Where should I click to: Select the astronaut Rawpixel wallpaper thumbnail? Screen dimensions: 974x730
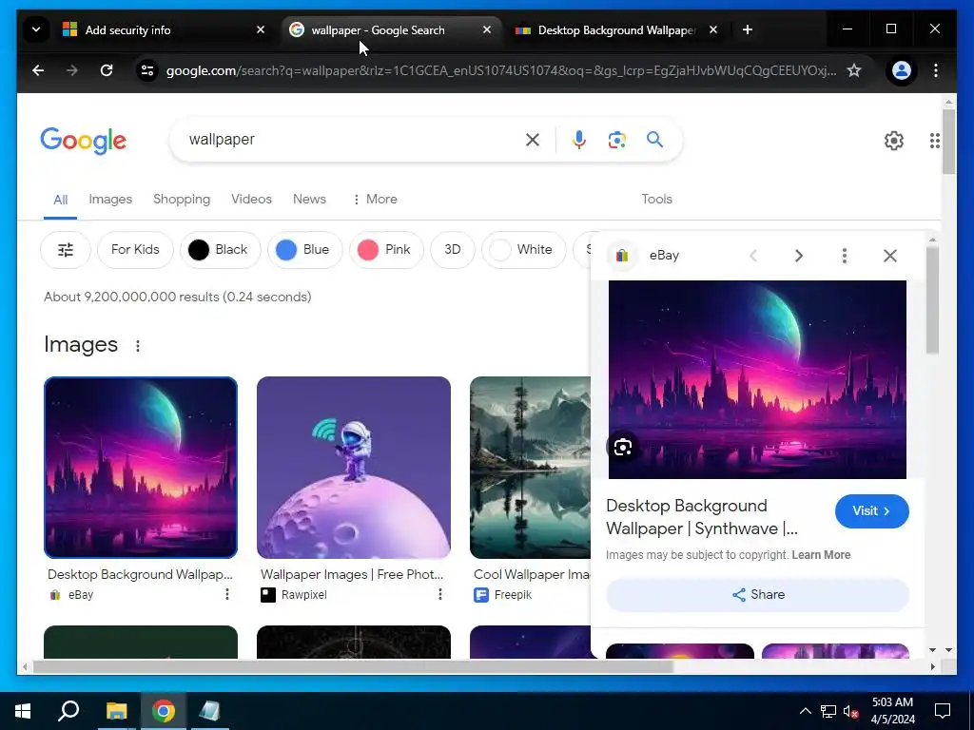point(354,468)
